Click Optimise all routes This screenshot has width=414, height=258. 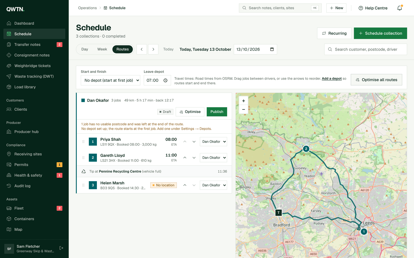(376, 80)
